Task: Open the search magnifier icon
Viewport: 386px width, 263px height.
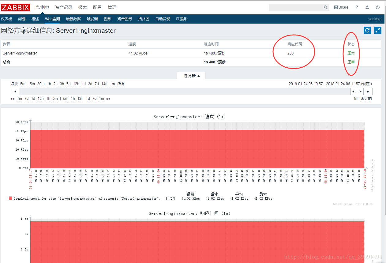Action: 325,7
